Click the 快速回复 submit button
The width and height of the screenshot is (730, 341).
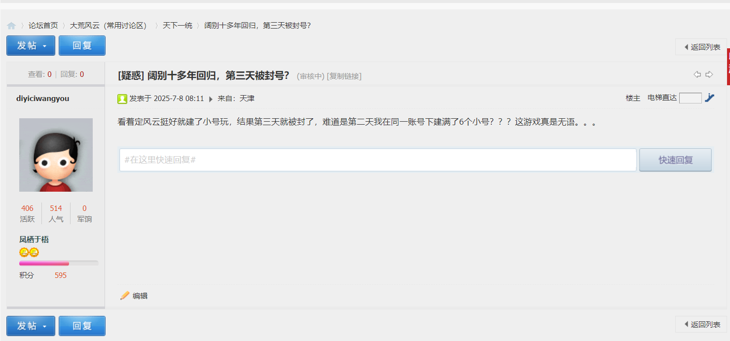[x=676, y=160]
